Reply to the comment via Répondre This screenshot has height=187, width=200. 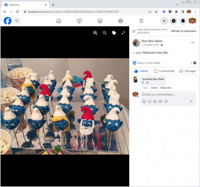click(x=166, y=88)
